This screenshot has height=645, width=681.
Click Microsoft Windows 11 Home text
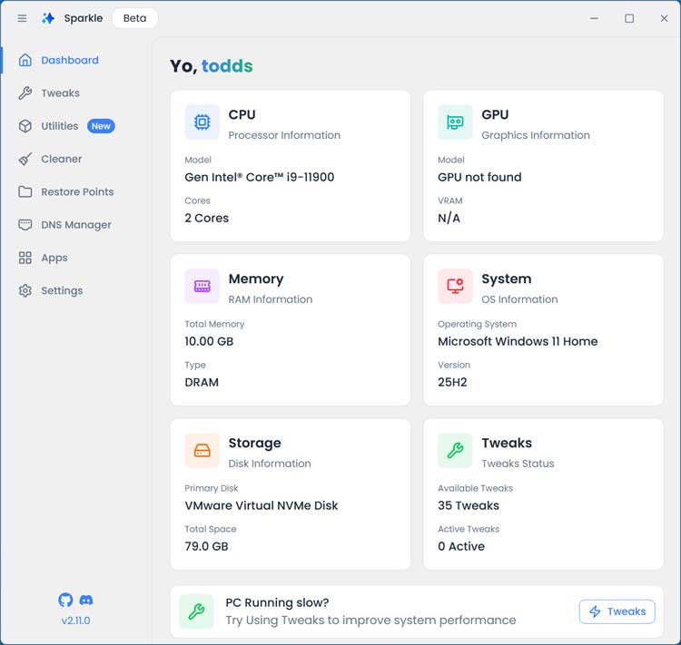point(518,341)
